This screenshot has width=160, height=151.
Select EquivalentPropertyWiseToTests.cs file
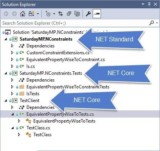coord(60,114)
